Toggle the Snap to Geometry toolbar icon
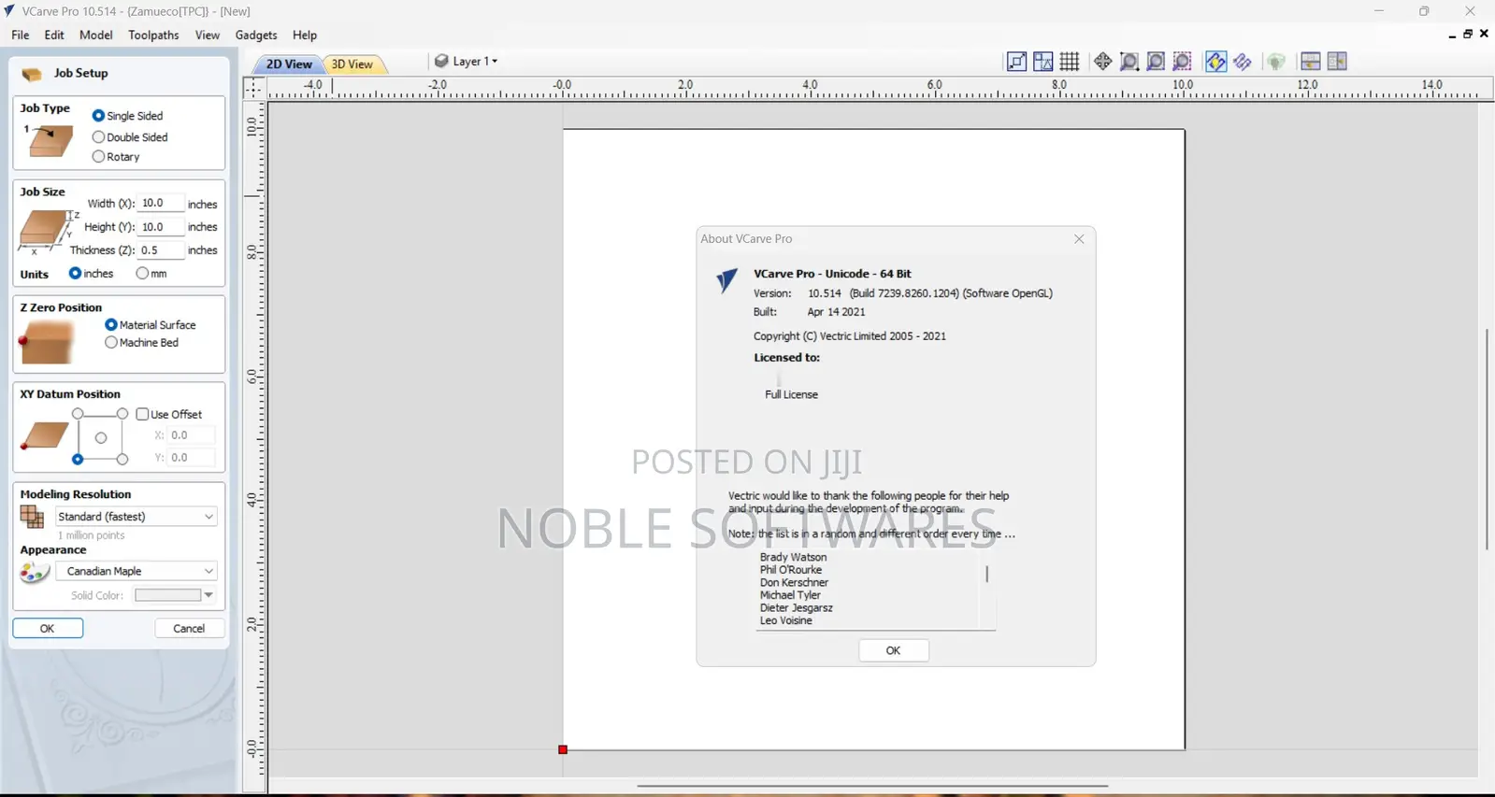The height and width of the screenshot is (797, 1495). click(x=1016, y=62)
